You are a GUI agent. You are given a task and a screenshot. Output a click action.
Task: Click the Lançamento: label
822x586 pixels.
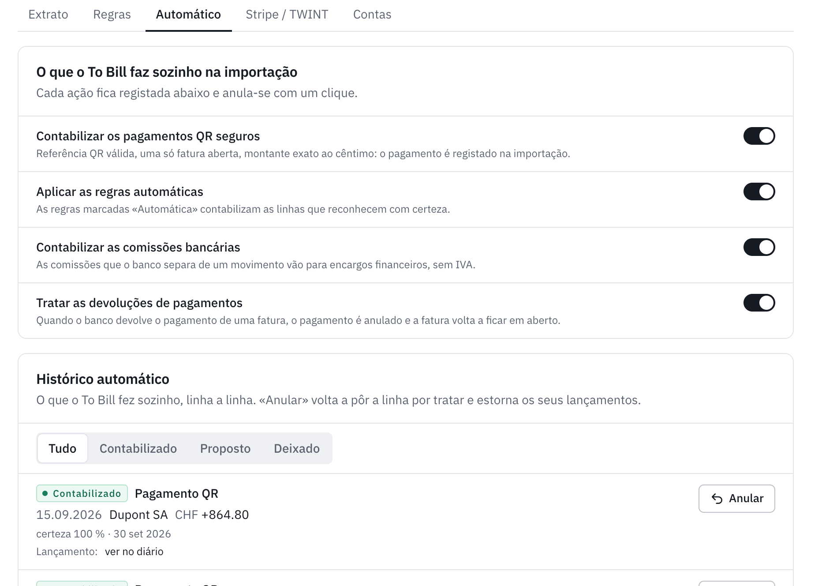[67, 552]
